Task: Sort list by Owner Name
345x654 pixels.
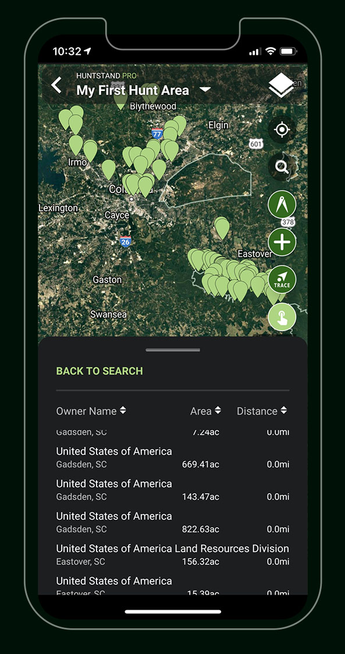Action: tap(91, 411)
